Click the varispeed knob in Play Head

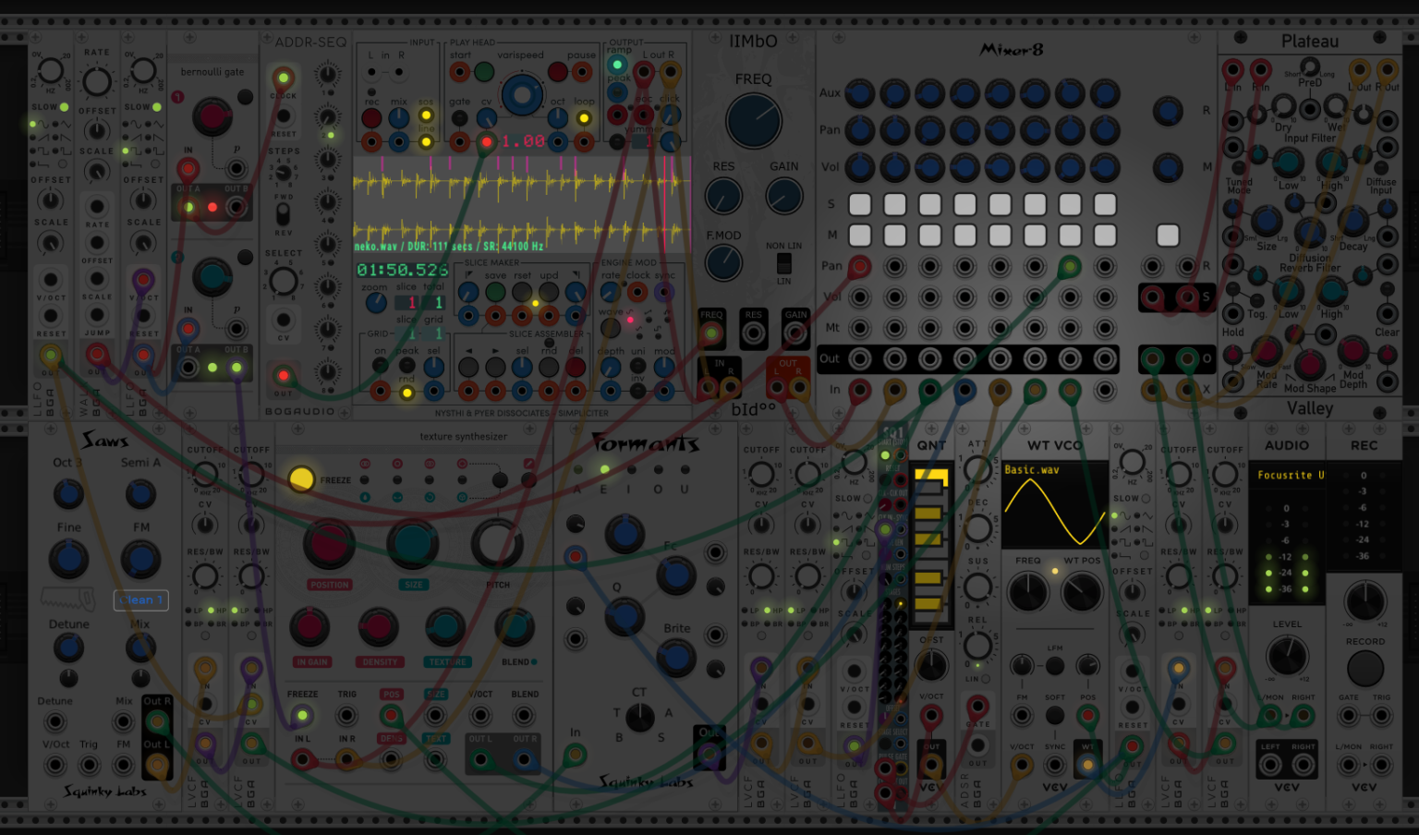(522, 95)
